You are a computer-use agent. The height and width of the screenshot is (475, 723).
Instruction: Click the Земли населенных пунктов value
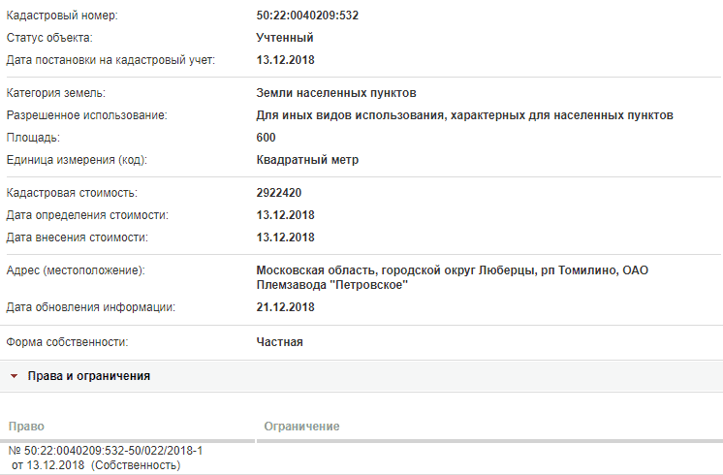[x=336, y=93]
